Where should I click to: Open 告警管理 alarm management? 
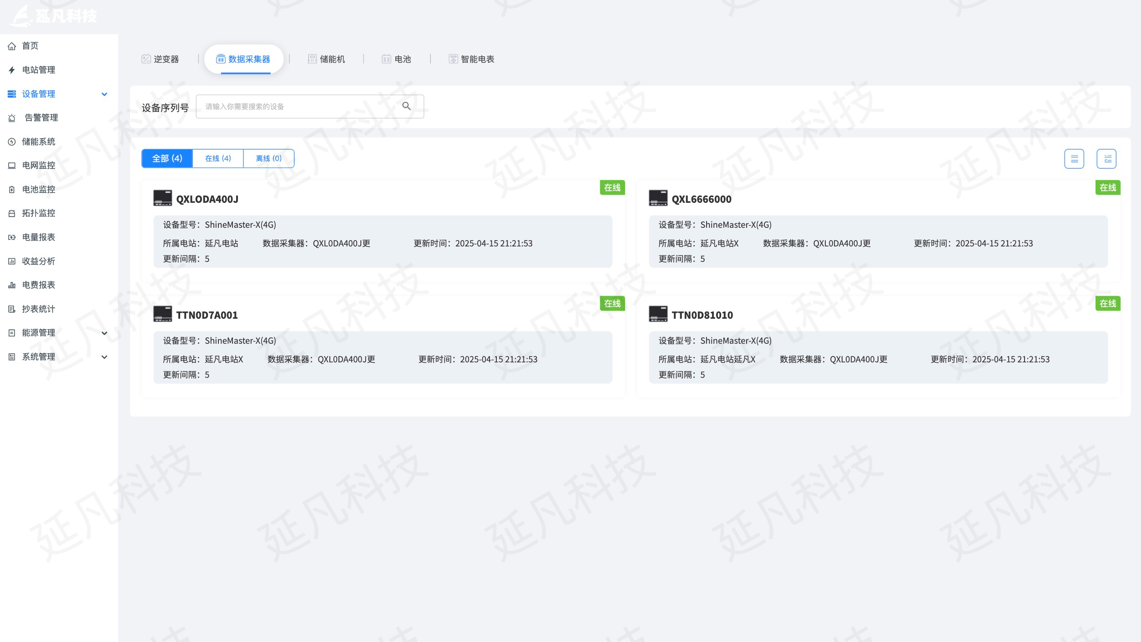41,118
